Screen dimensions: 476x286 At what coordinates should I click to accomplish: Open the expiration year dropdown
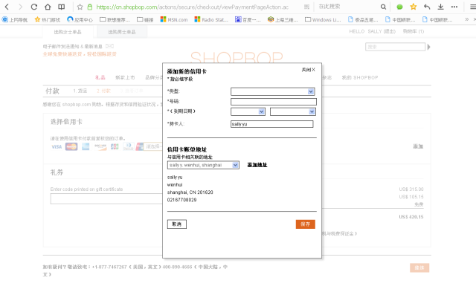click(292, 111)
